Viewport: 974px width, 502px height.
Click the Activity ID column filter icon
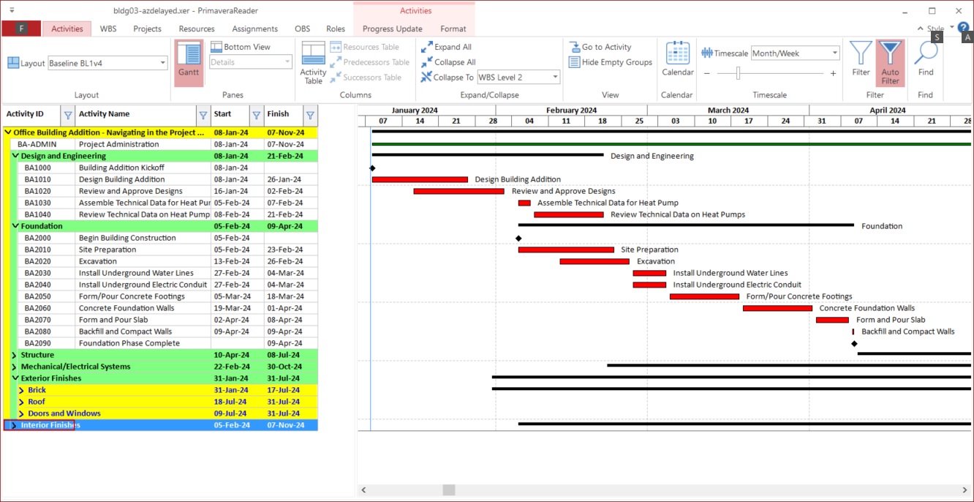[x=67, y=115]
